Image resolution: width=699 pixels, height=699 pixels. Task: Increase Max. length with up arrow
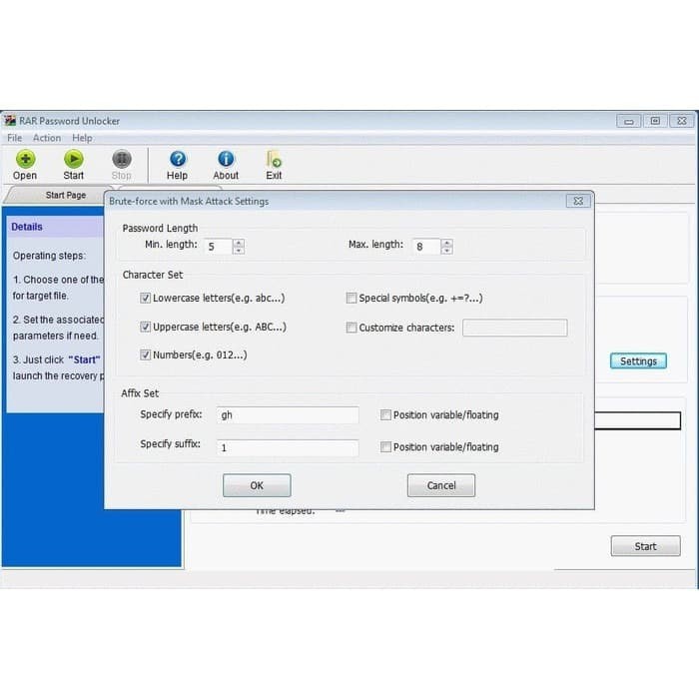point(446,243)
